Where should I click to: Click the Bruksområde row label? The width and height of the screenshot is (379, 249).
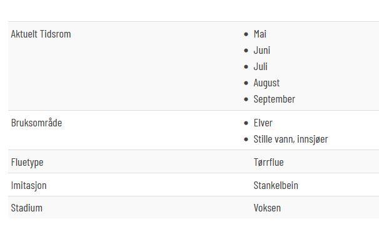pos(36,123)
